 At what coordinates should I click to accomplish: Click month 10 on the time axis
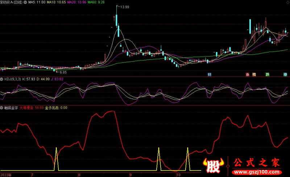[x=178, y=174]
